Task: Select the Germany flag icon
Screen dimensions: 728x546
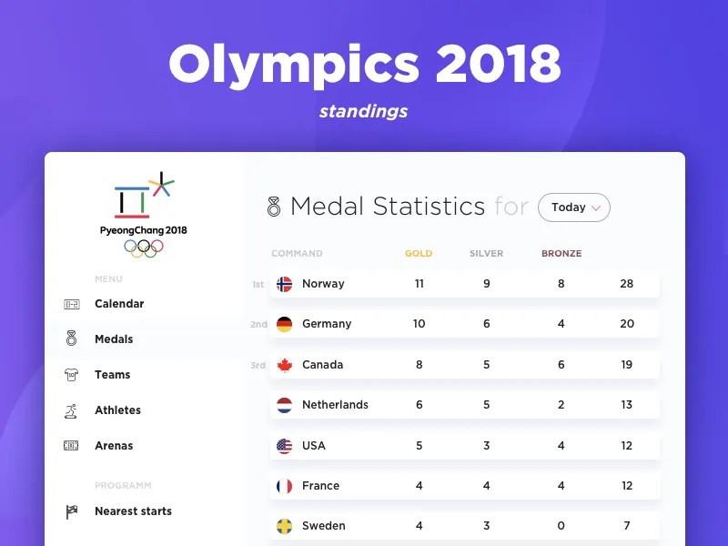Action: click(283, 324)
